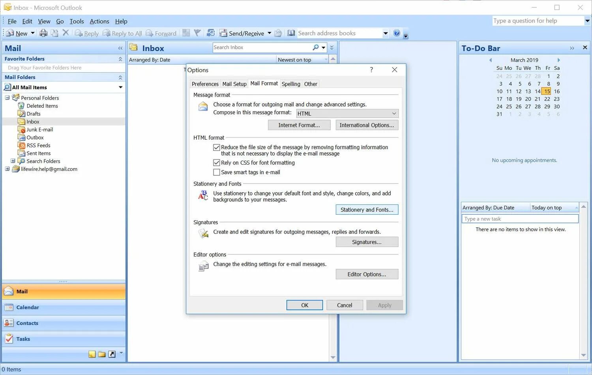Viewport: 592px width, 375px height.
Task: Open the File menu
Action: (x=12, y=21)
